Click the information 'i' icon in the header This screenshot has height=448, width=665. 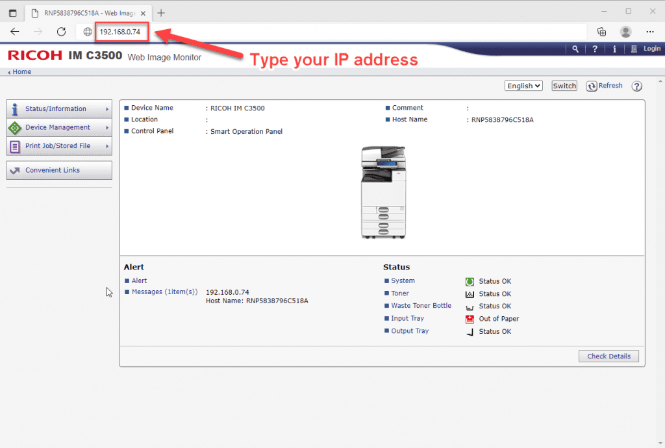(614, 49)
